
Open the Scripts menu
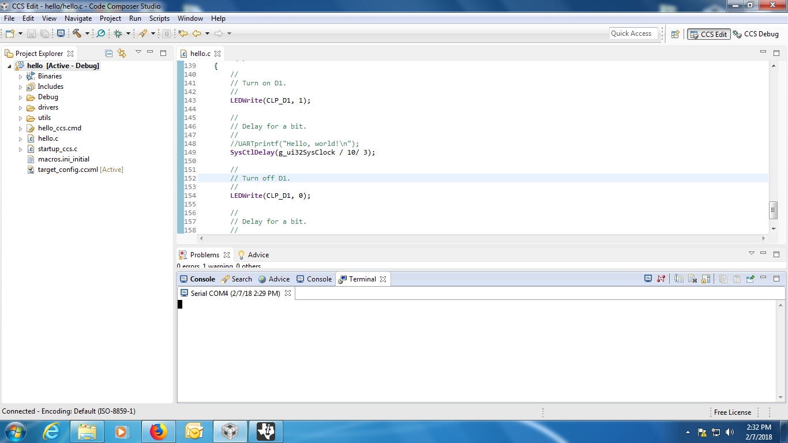pyautogui.click(x=159, y=18)
